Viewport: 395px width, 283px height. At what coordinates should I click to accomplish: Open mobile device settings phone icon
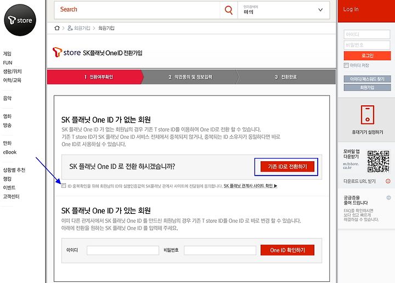click(367, 115)
